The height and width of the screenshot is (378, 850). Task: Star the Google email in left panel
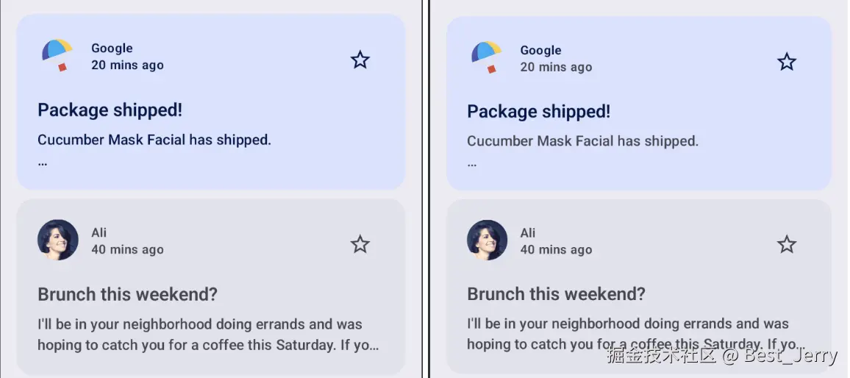point(360,60)
